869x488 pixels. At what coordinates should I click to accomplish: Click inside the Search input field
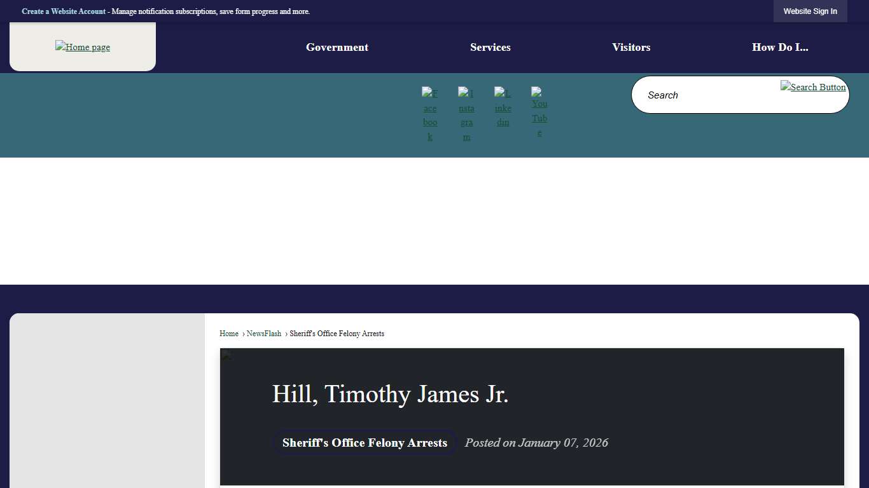(700, 95)
